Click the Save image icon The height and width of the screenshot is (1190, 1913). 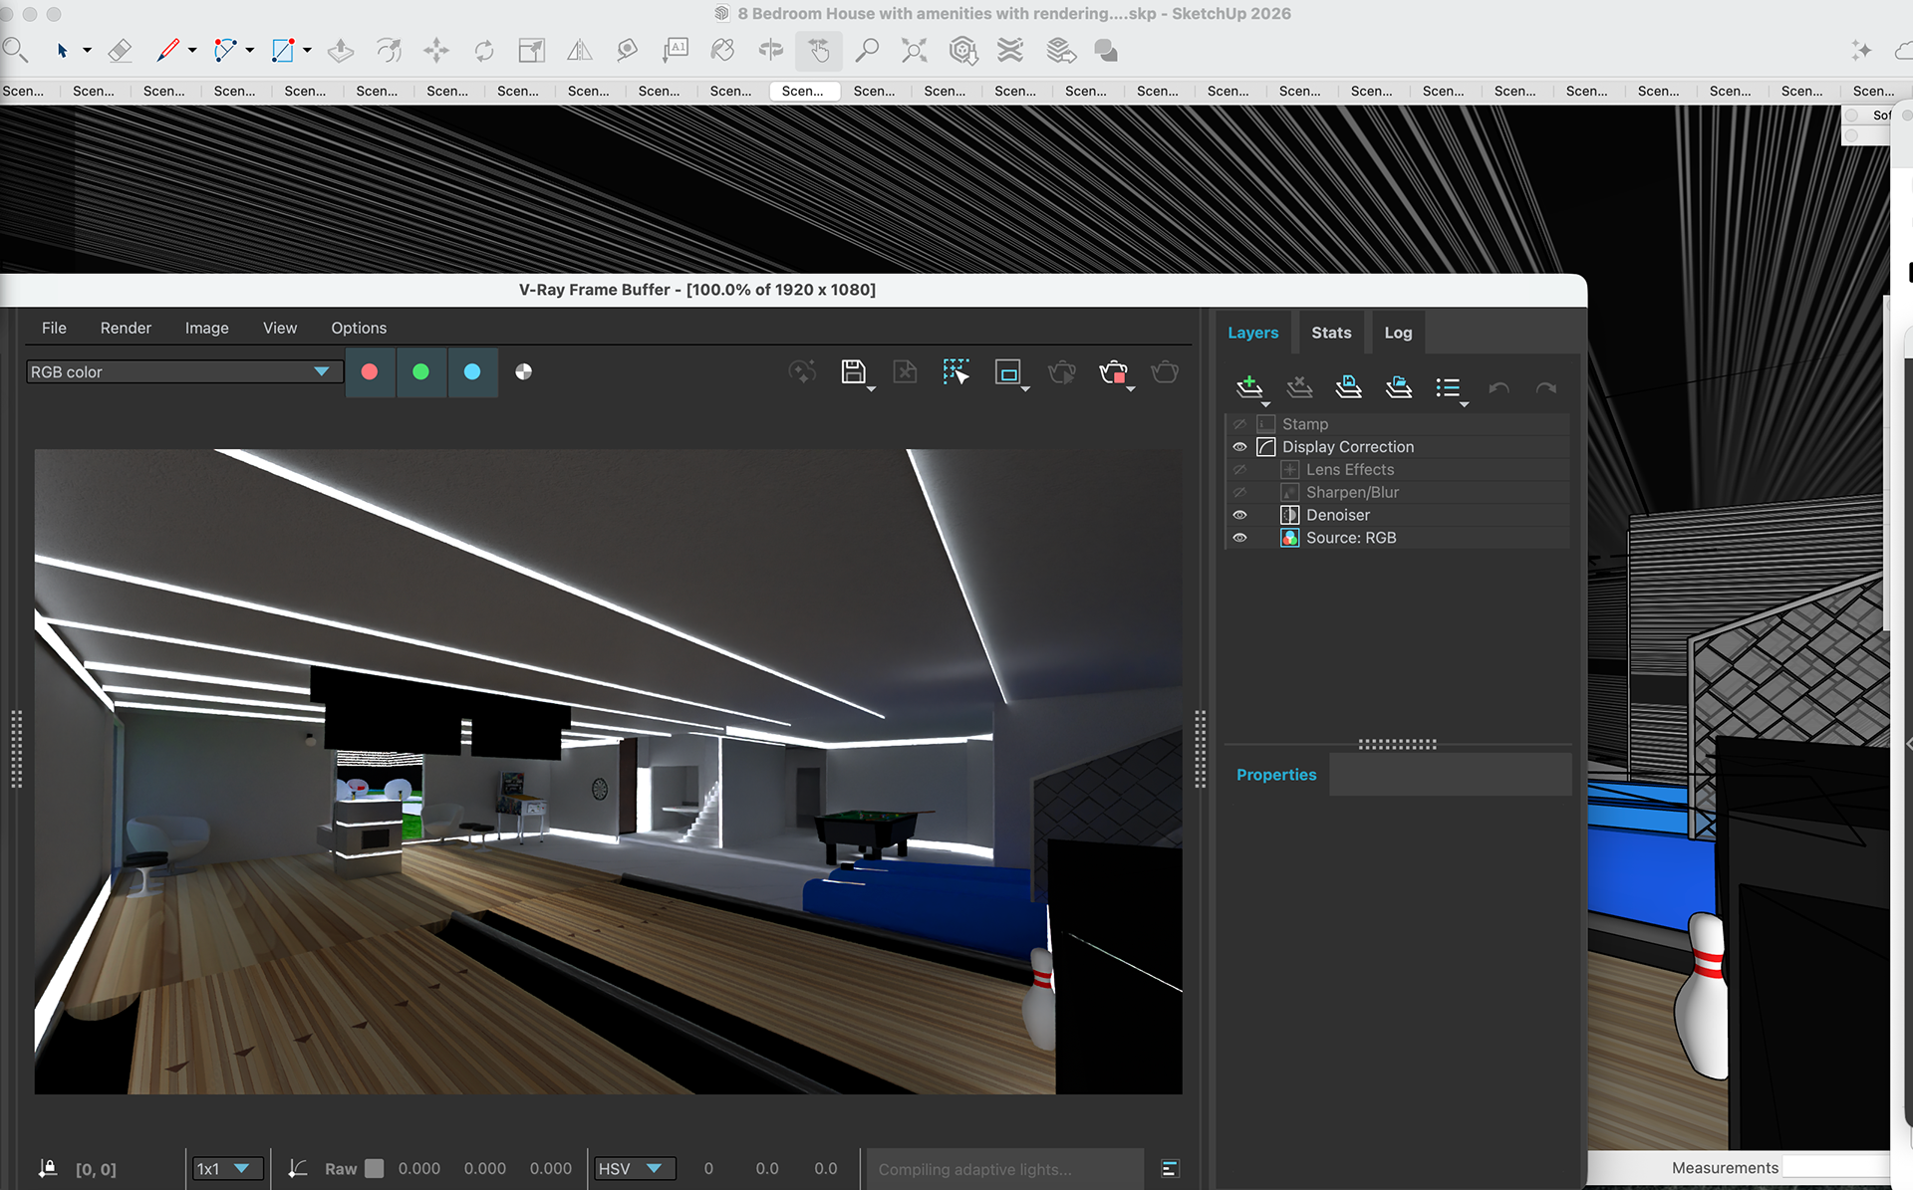click(x=853, y=372)
